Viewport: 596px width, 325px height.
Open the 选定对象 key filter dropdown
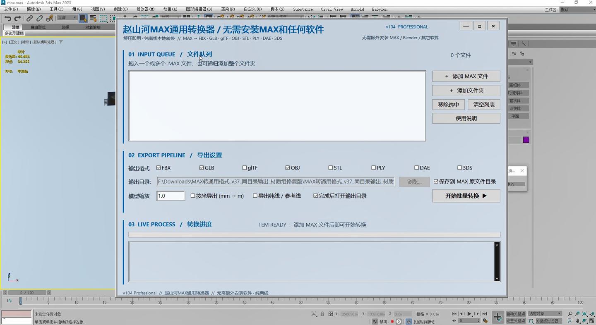pyautogui.click(x=545, y=314)
